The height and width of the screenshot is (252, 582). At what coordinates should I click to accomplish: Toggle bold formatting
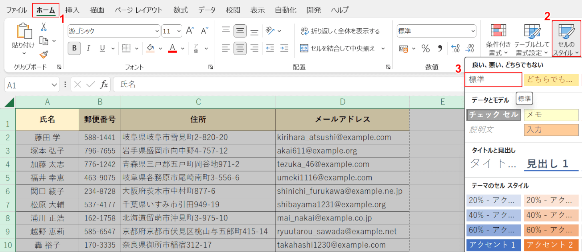click(74, 49)
